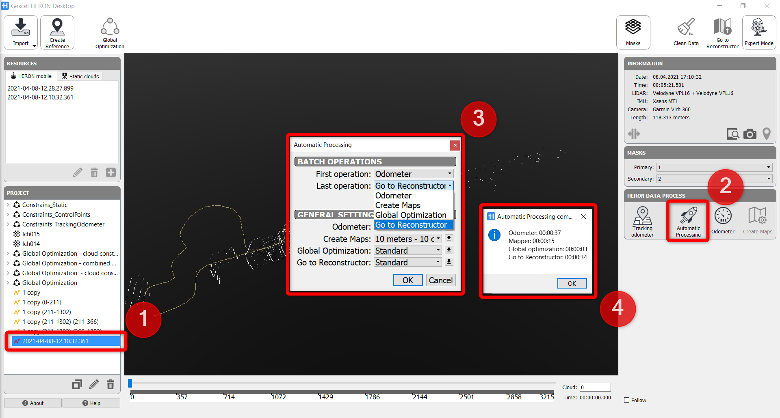780x418 pixels.
Task: Open the First operation dropdown
Action: click(x=414, y=174)
